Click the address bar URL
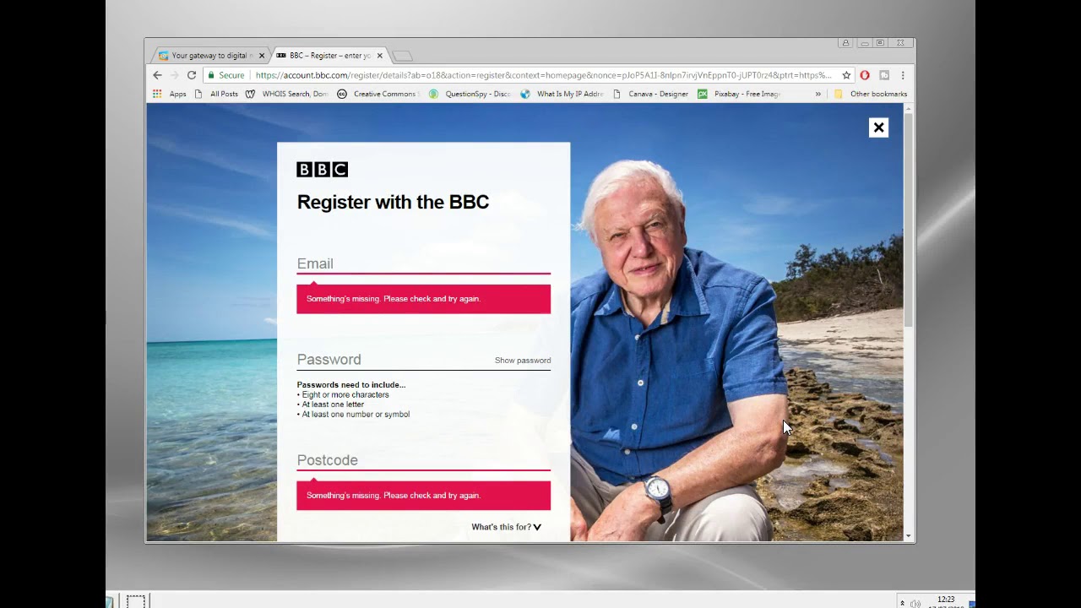This screenshot has width=1081, height=608. pos(543,75)
